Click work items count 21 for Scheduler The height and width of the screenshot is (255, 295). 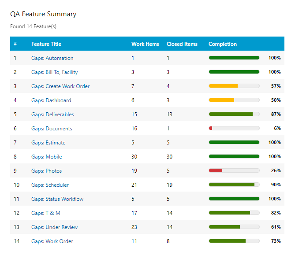(134, 185)
